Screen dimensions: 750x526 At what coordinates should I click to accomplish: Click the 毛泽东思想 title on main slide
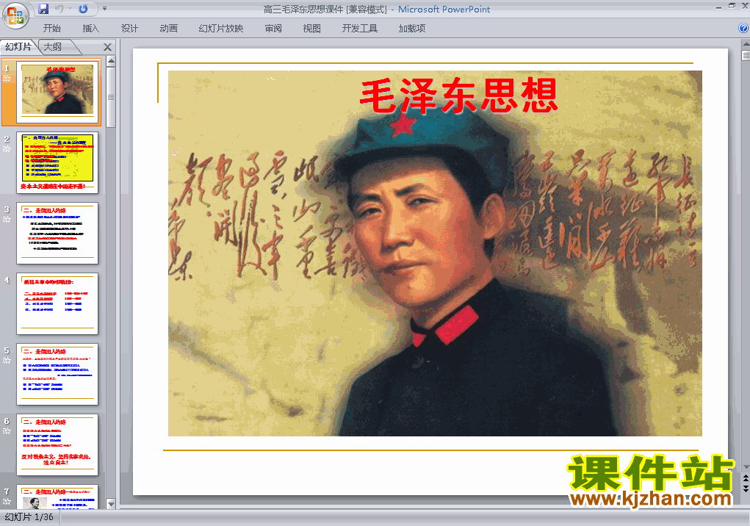pos(458,96)
